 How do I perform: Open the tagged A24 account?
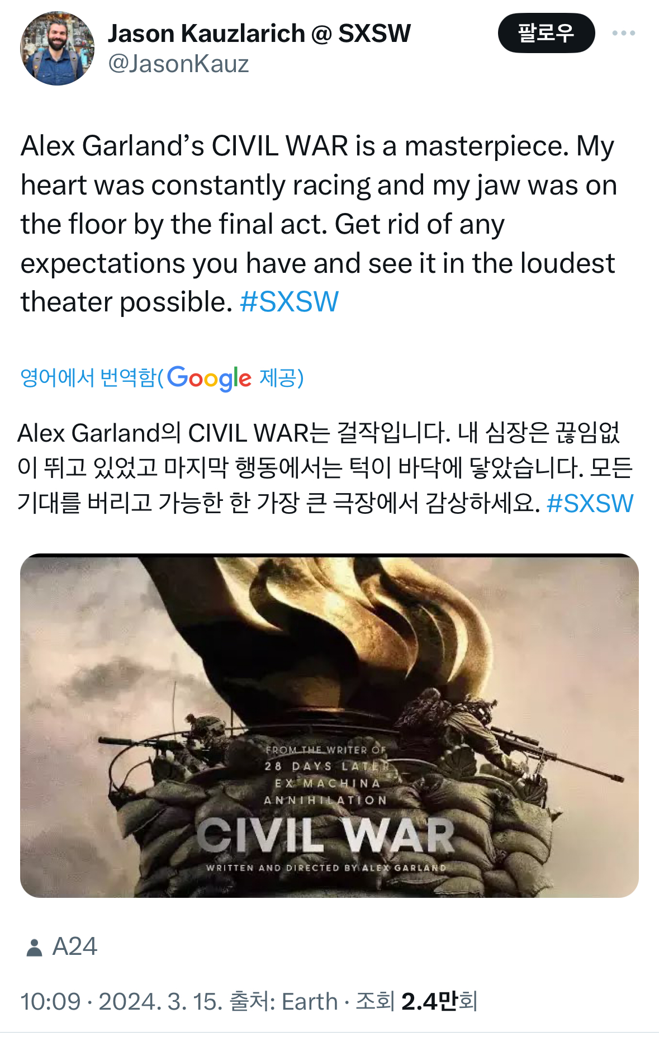click(75, 946)
